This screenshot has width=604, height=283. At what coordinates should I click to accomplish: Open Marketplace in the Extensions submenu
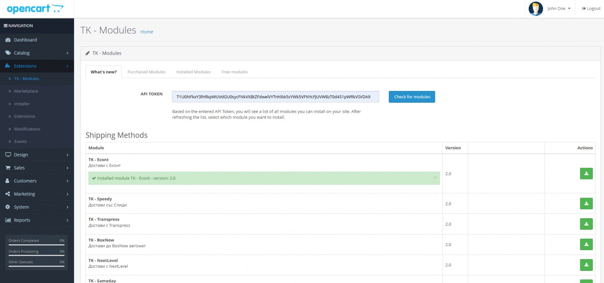tap(26, 91)
